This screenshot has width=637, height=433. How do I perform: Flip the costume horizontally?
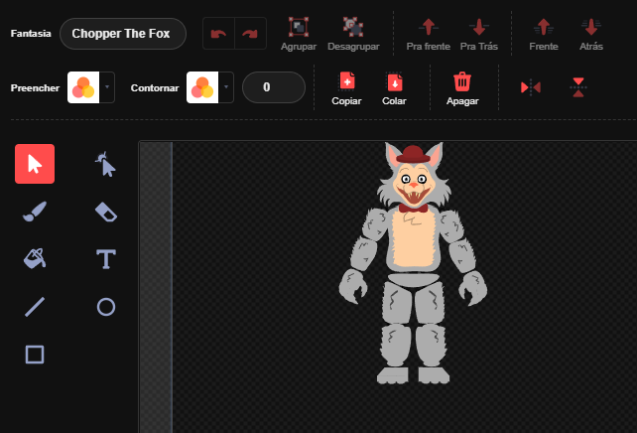pyautogui.click(x=531, y=87)
